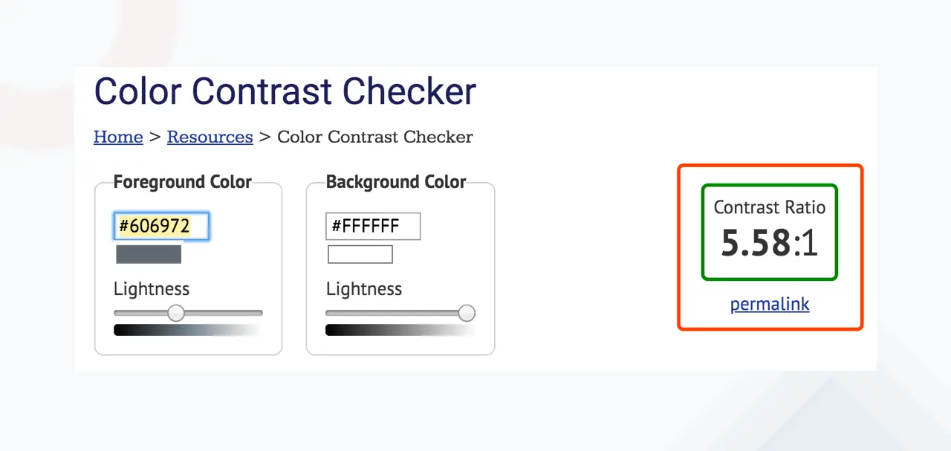951x451 pixels.
Task: Open the white background color swatch
Action: pos(360,254)
